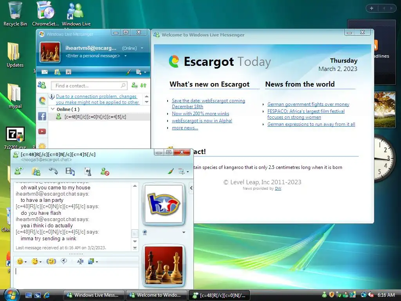The image size is (401, 301).
Task: Open the personal message dropdown arrow
Action: (125, 56)
